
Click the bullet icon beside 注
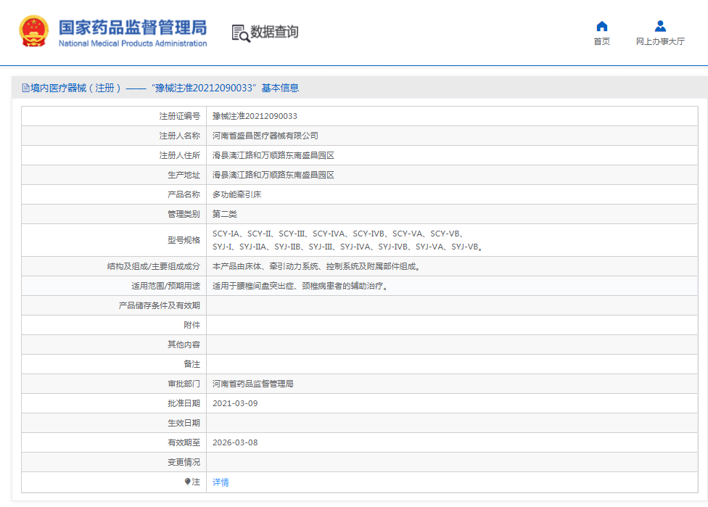pos(187,482)
